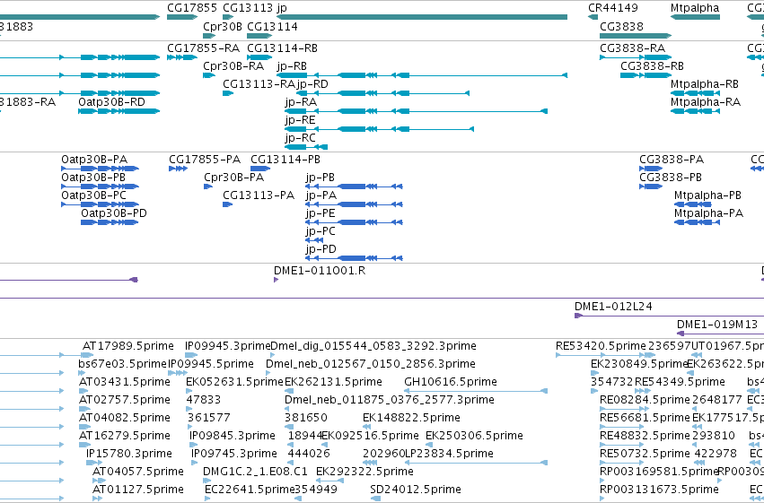Select protein CG3838-PA
The width and height of the screenshot is (764, 503).
(672, 160)
